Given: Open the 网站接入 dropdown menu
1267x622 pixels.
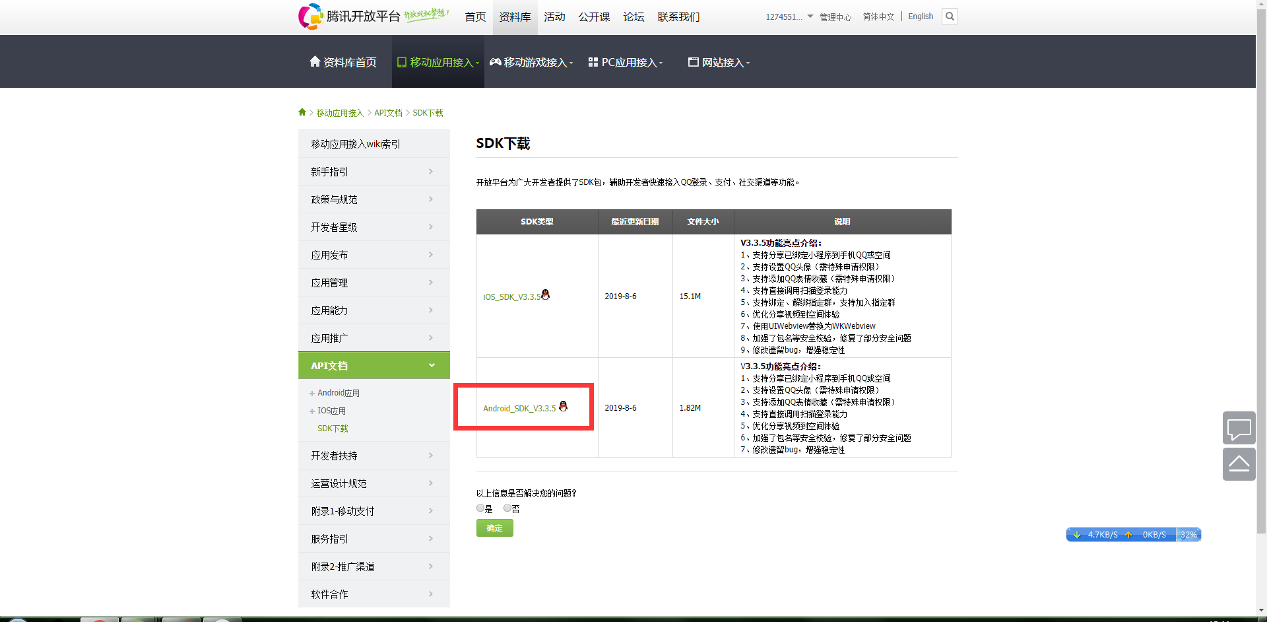Looking at the screenshot, I should (x=719, y=62).
